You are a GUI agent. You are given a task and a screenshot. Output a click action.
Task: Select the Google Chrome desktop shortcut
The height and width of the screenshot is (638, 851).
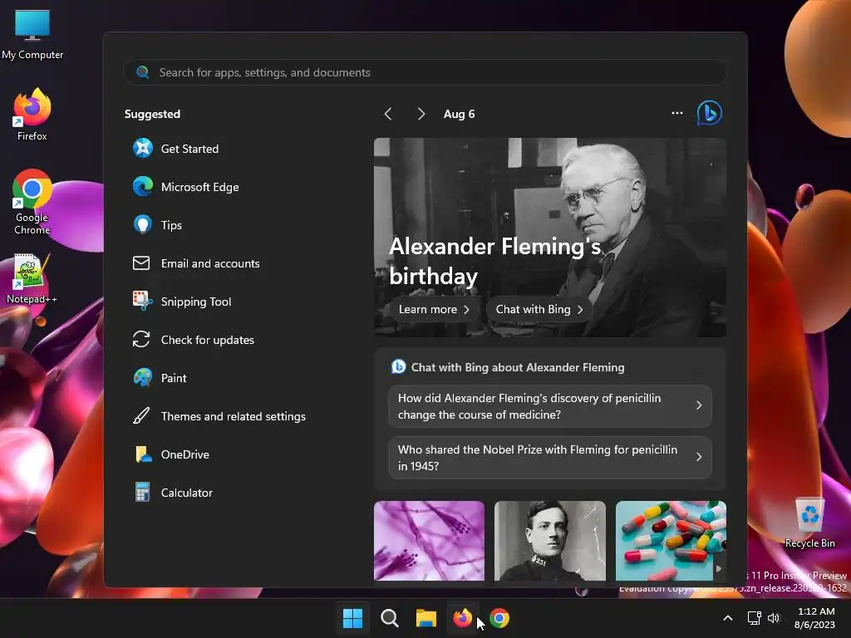[32, 202]
